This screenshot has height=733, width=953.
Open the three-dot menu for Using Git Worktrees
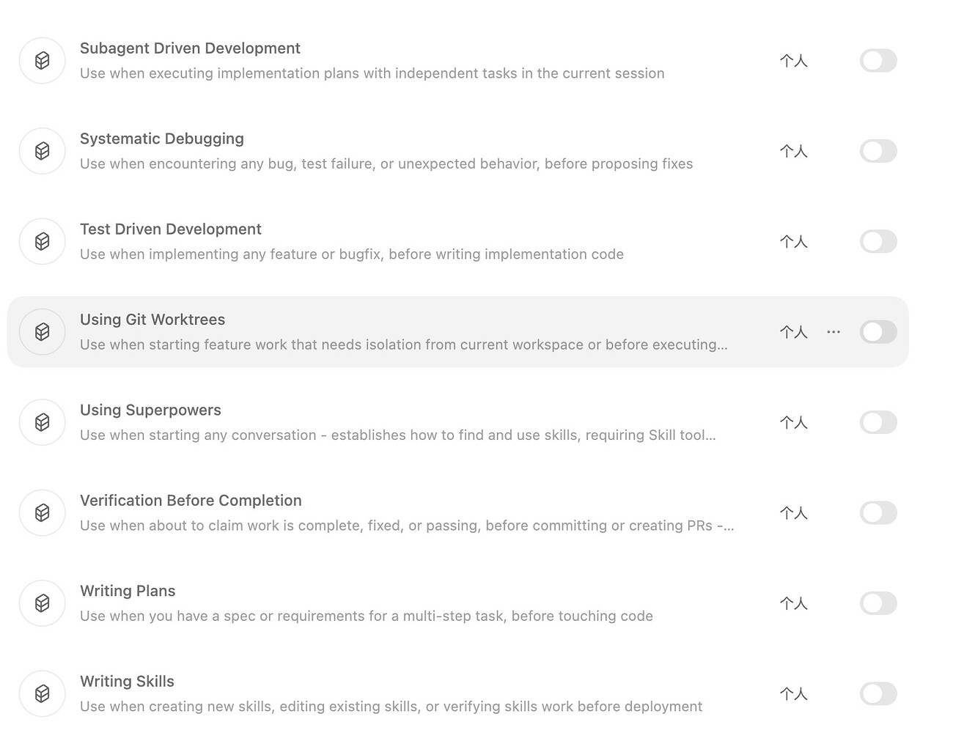click(834, 332)
